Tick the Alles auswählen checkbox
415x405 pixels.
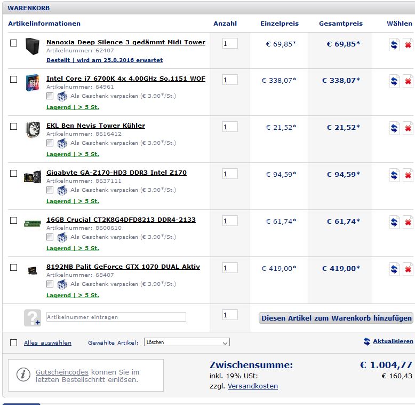tap(13, 342)
